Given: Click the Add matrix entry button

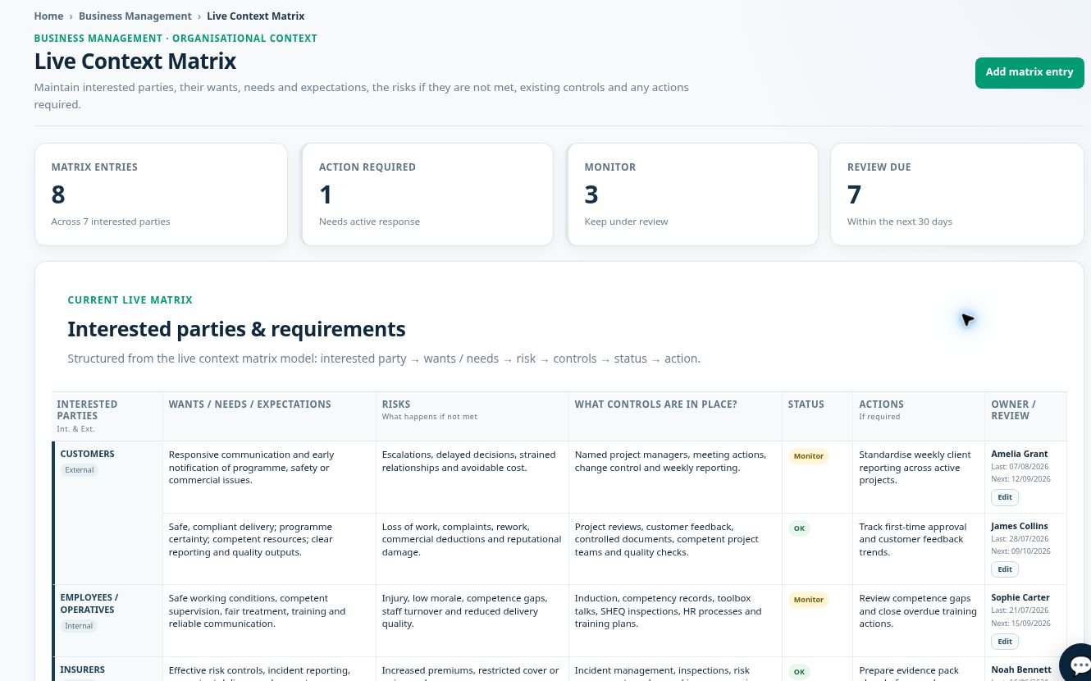Looking at the screenshot, I should (x=1029, y=72).
